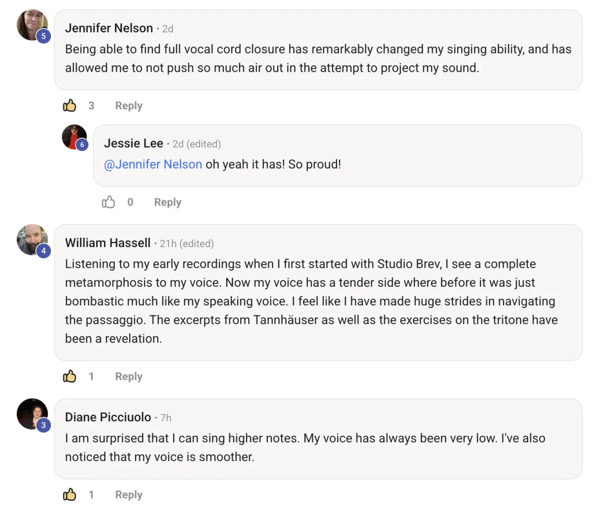Reply to Diane Picciuolo's comment
This screenshot has width=594, height=512.
[x=129, y=495]
